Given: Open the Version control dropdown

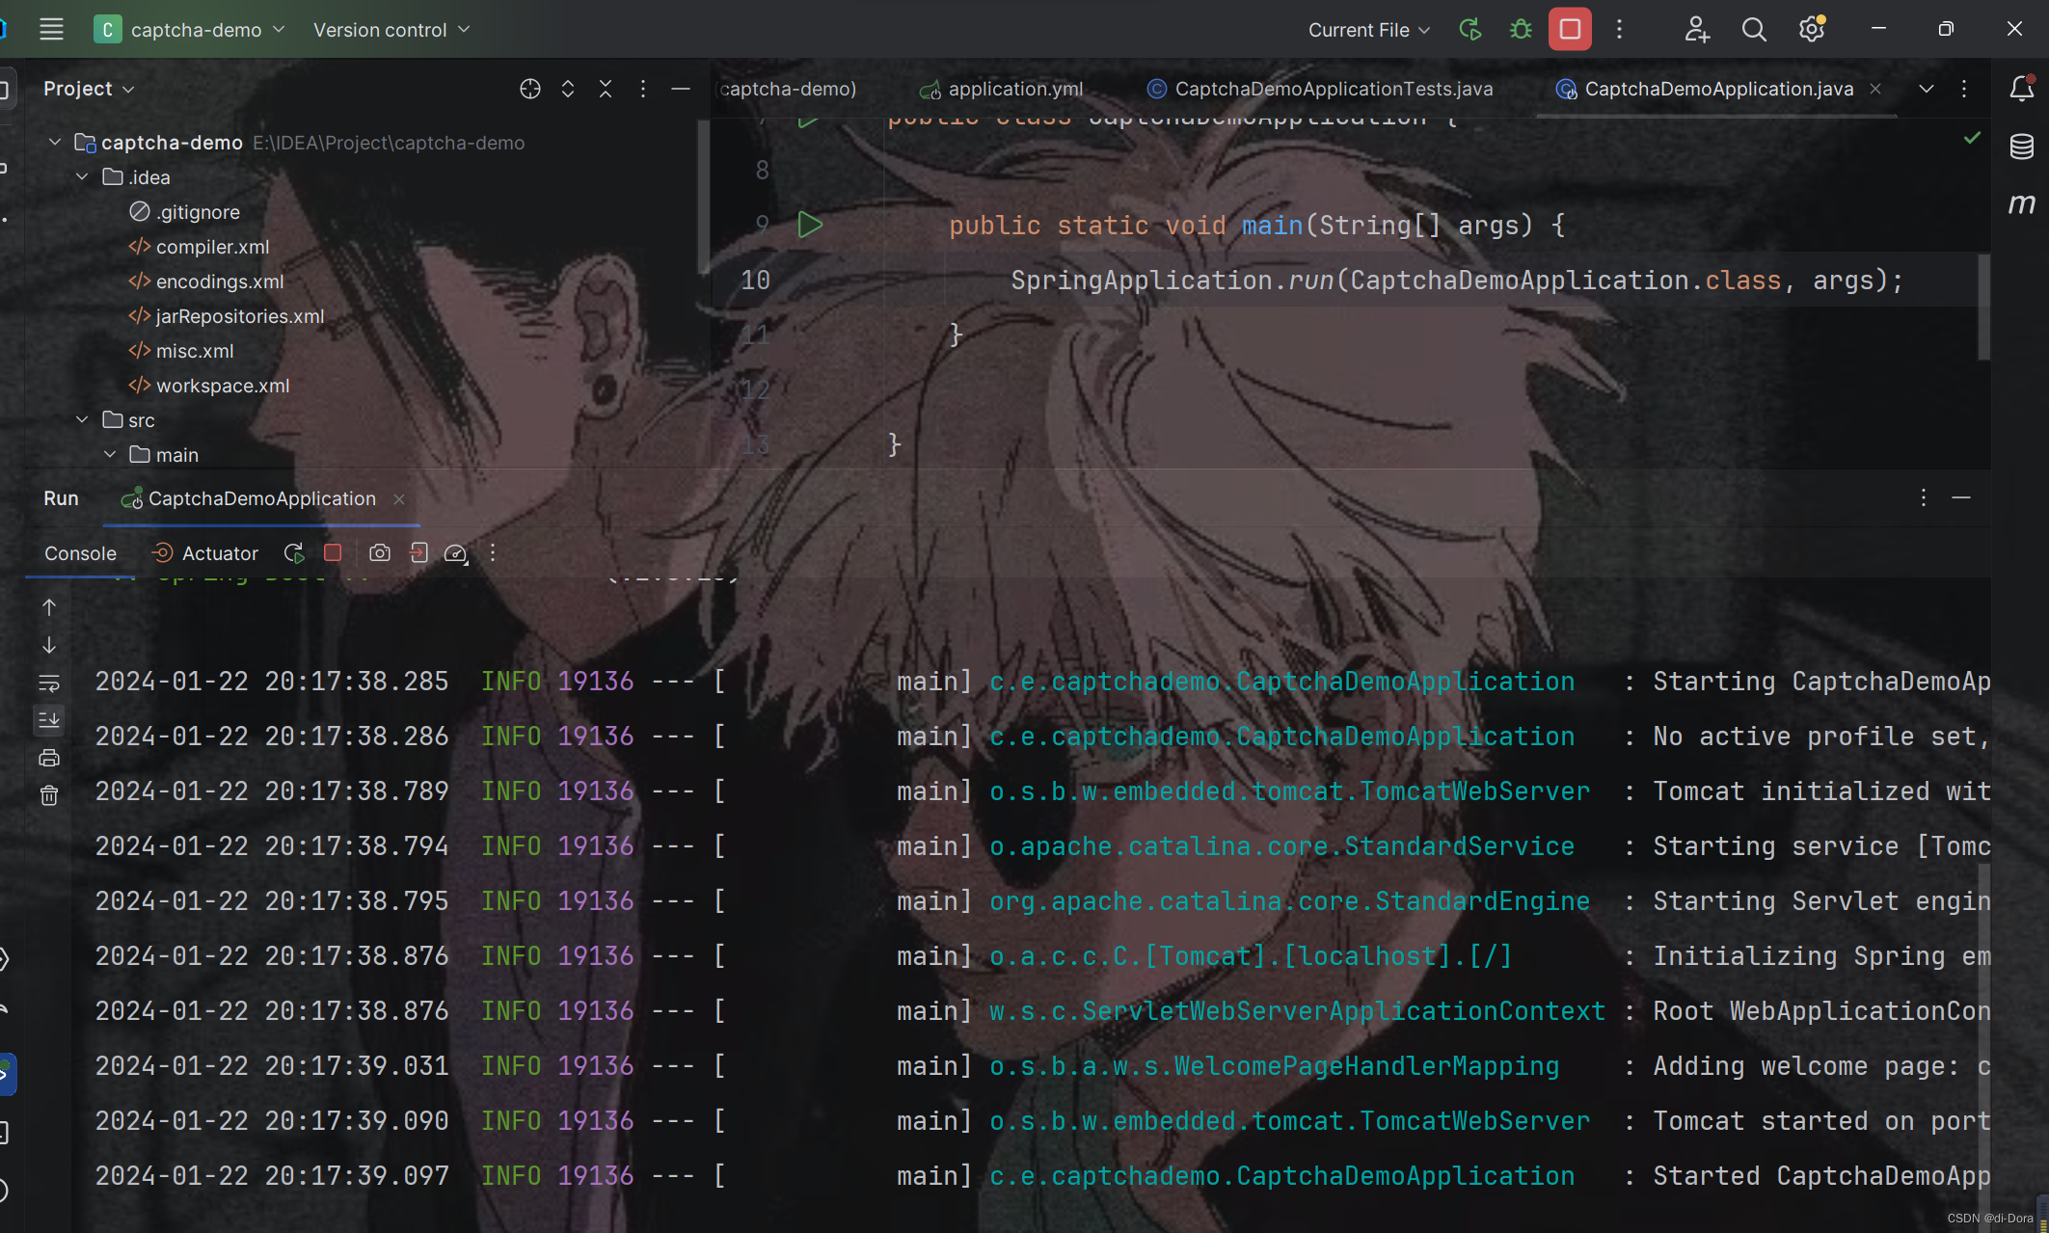Looking at the screenshot, I should 391,30.
